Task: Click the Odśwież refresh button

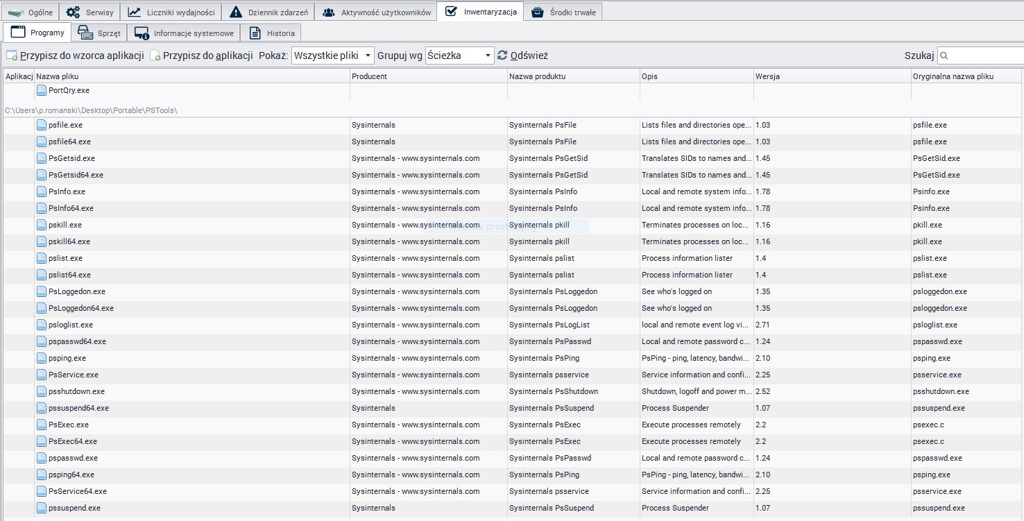Action: point(523,55)
